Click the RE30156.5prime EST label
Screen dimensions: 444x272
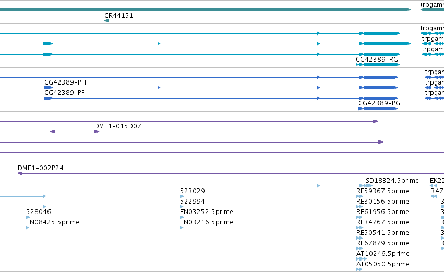click(x=382, y=202)
